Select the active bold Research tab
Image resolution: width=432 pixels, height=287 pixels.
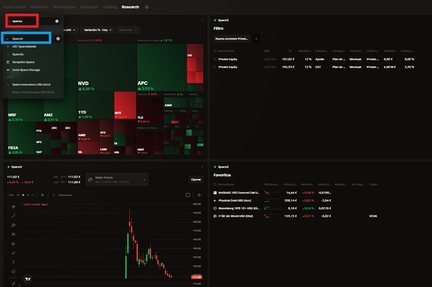(x=130, y=7)
